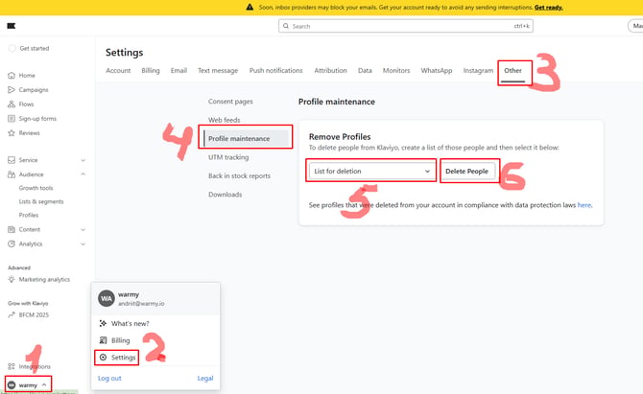This screenshot has height=394, width=643.
Task: Click the Integrations icon in sidebar
Action: click(12, 366)
